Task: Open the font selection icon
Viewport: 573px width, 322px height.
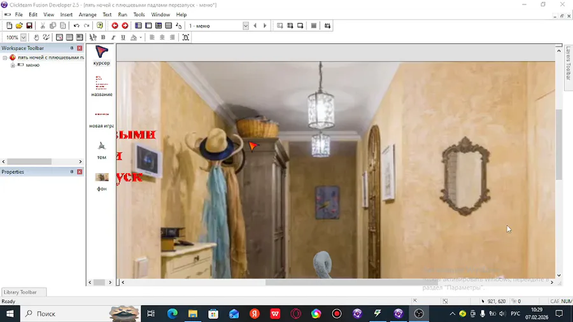Action: pos(93,38)
